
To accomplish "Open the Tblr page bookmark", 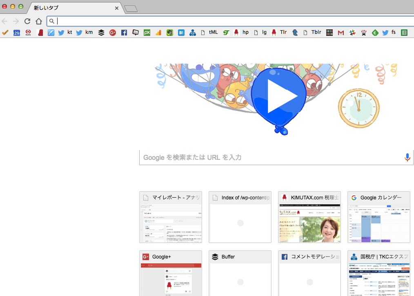I will tap(312, 33).
